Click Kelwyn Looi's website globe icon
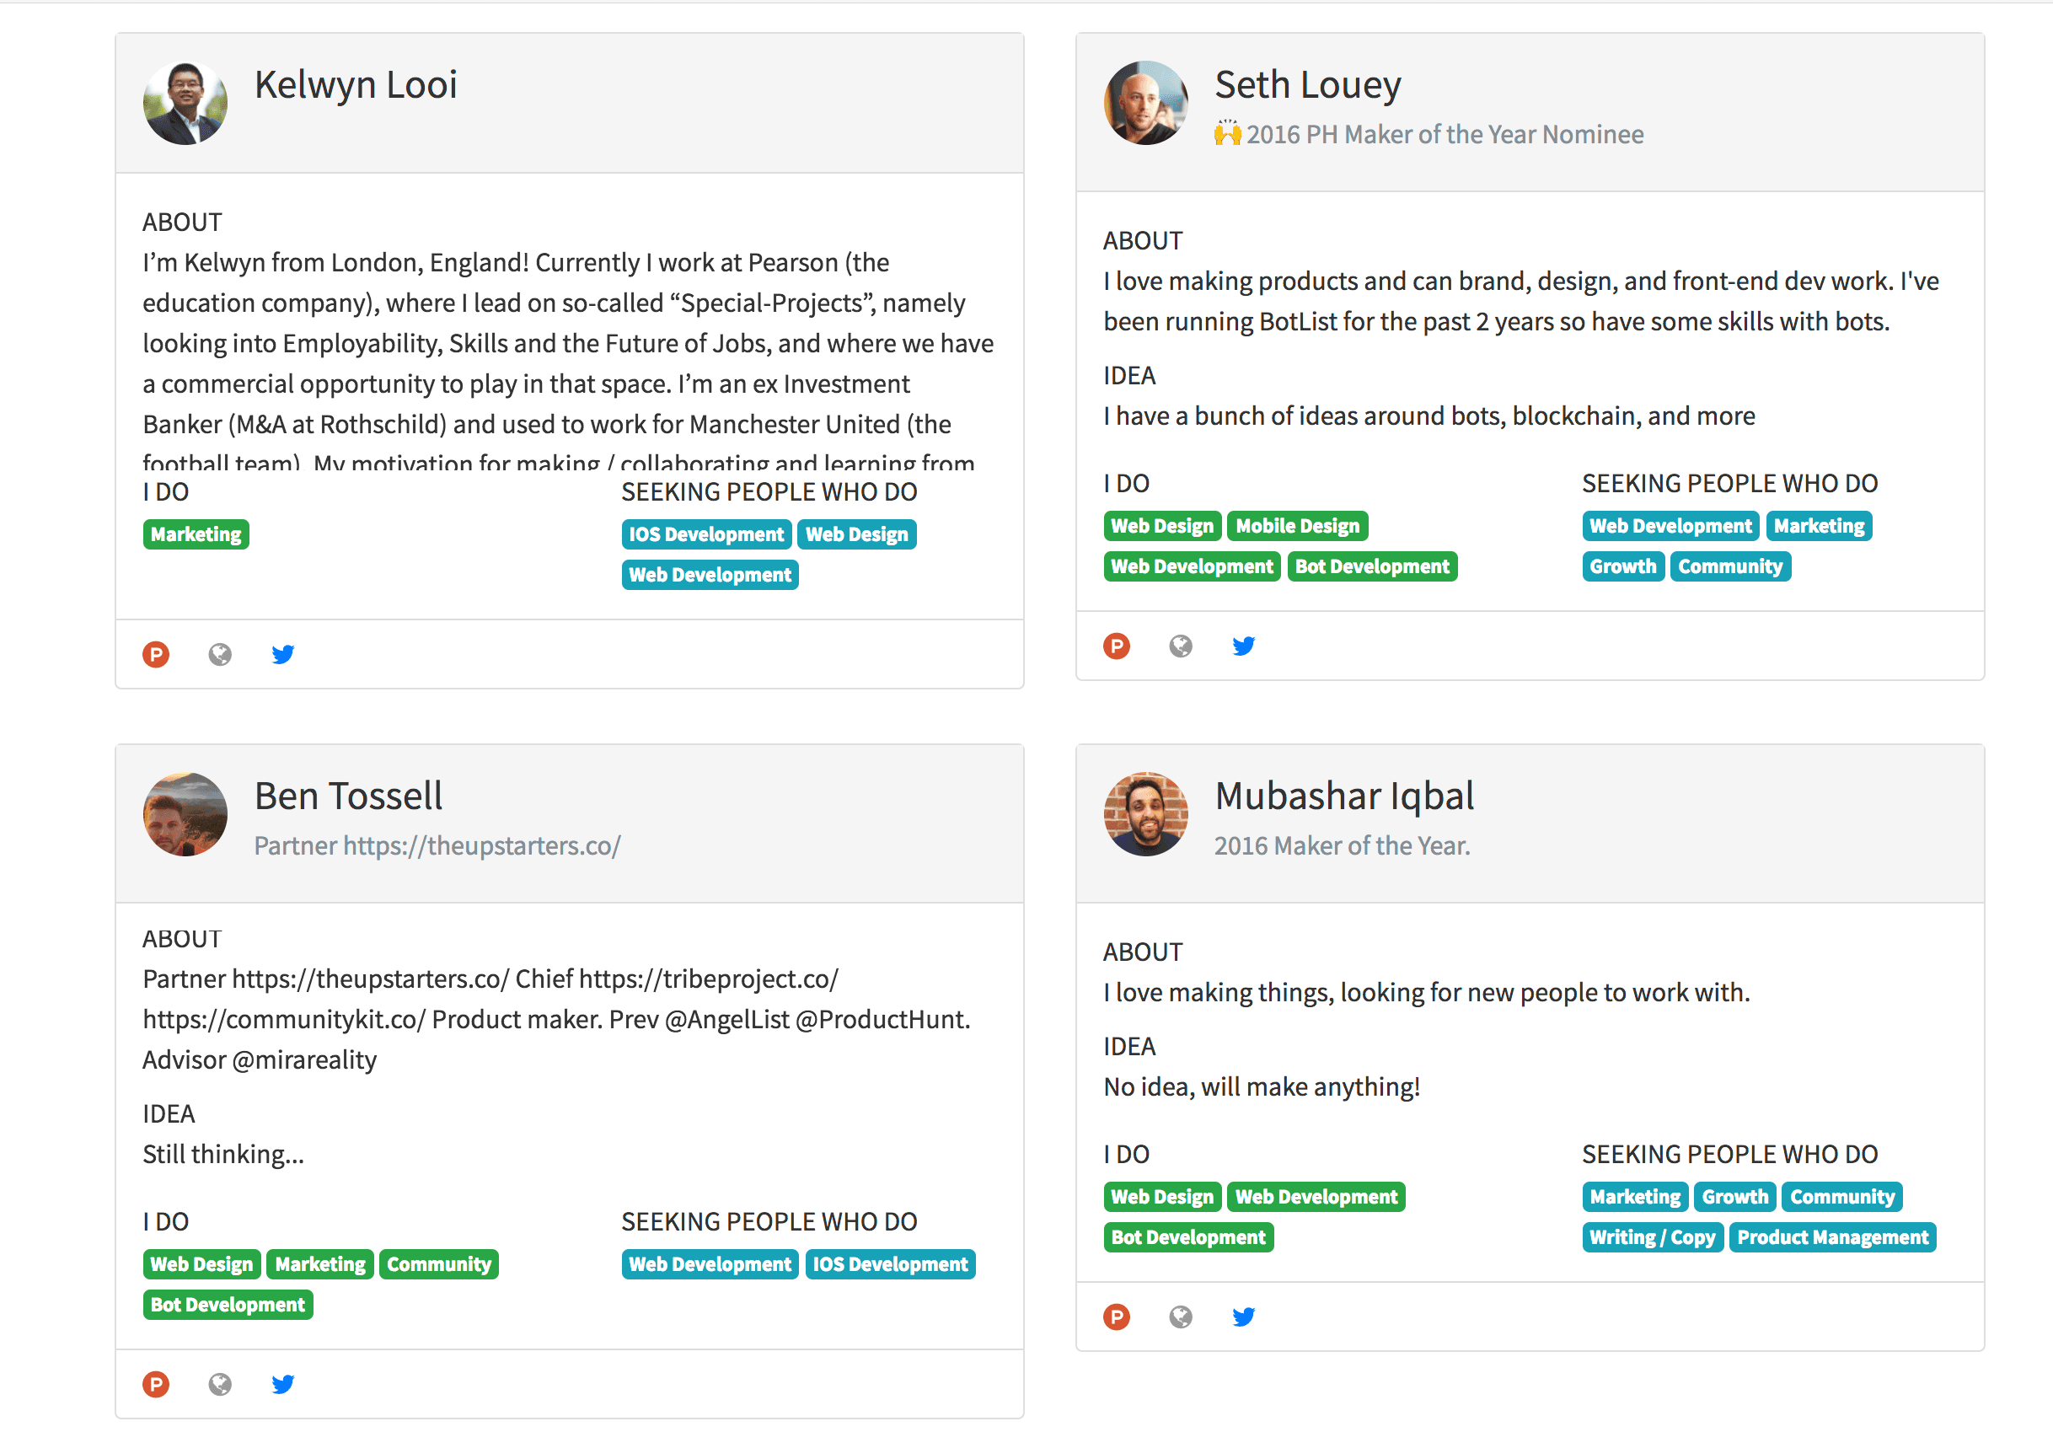Image resolution: width=2053 pixels, height=1448 pixels. click(x=220, y=655)
